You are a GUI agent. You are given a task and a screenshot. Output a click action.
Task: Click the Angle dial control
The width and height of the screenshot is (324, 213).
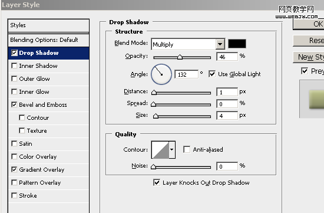click(161, 74)
